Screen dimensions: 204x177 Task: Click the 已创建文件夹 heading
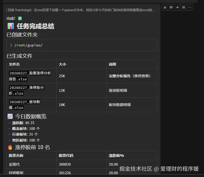22,35
